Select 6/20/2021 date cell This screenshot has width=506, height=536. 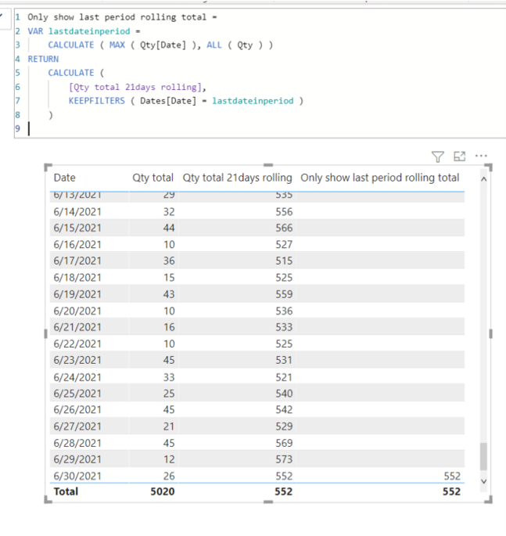click(77, 311)
